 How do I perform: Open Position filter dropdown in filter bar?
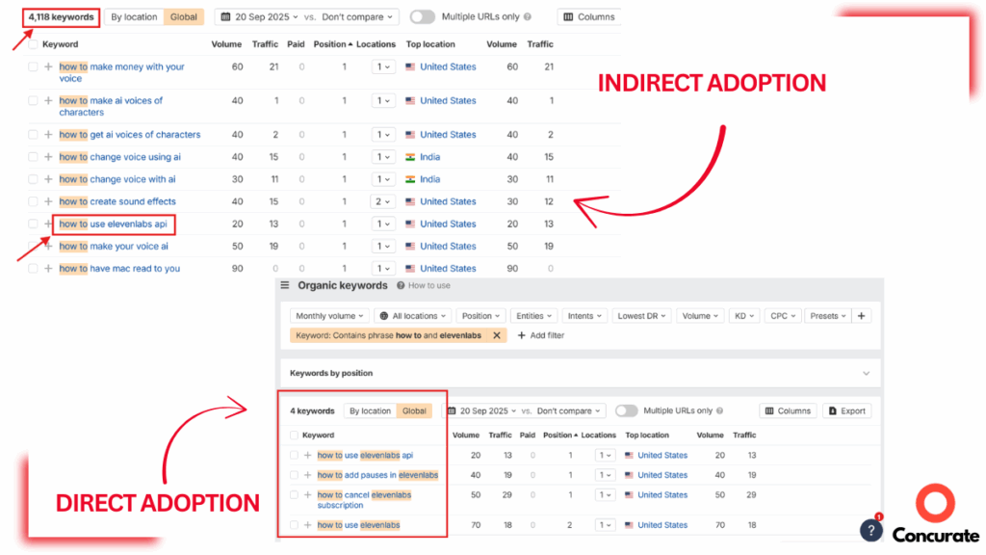(x=480, y=316)
